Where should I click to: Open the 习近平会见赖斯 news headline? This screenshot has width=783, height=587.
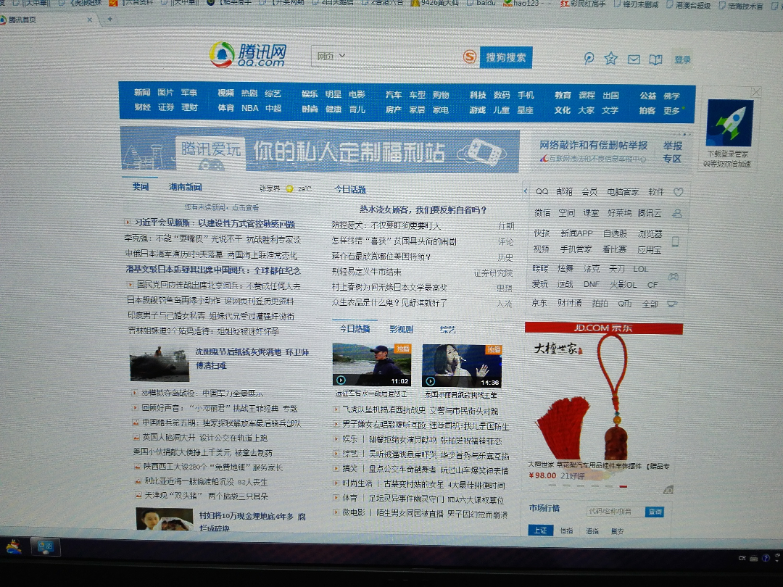pos(215,223)
